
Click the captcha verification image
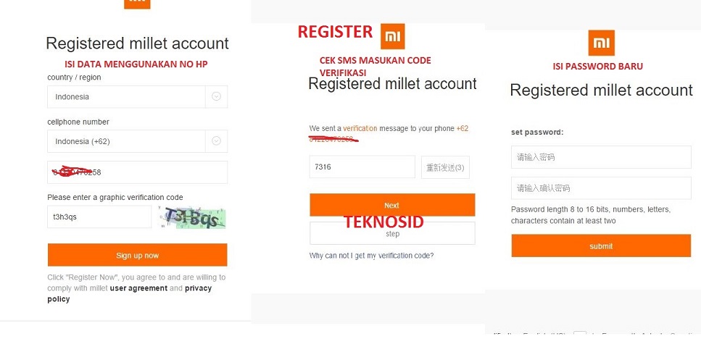tap(195, 217)
